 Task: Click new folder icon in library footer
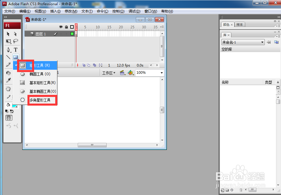(227, 190)
